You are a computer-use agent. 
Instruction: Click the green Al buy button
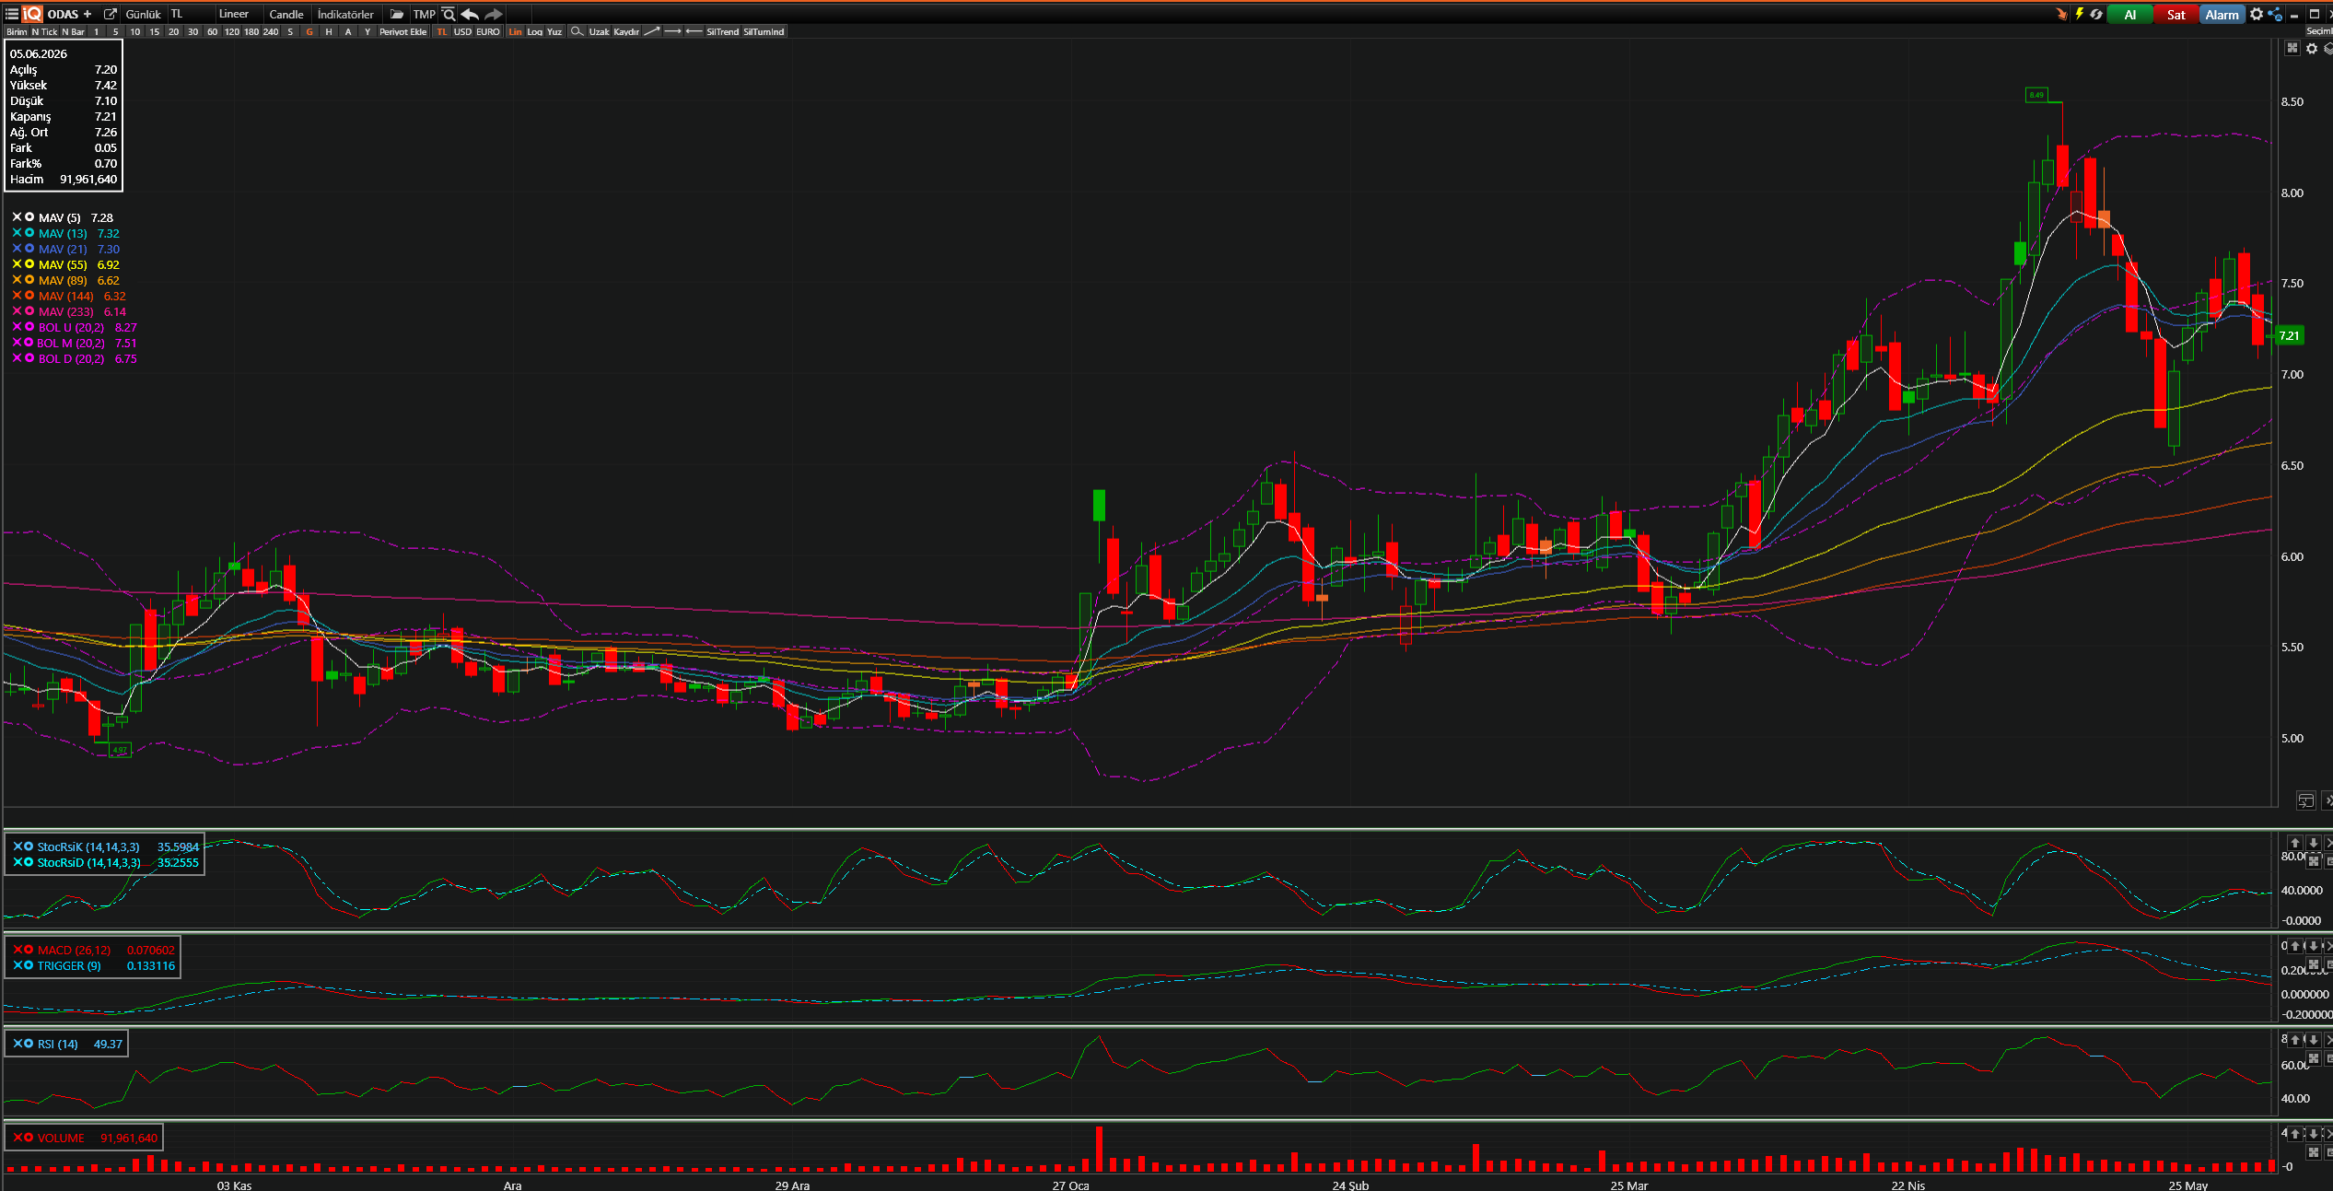(x=2129, y=14)
